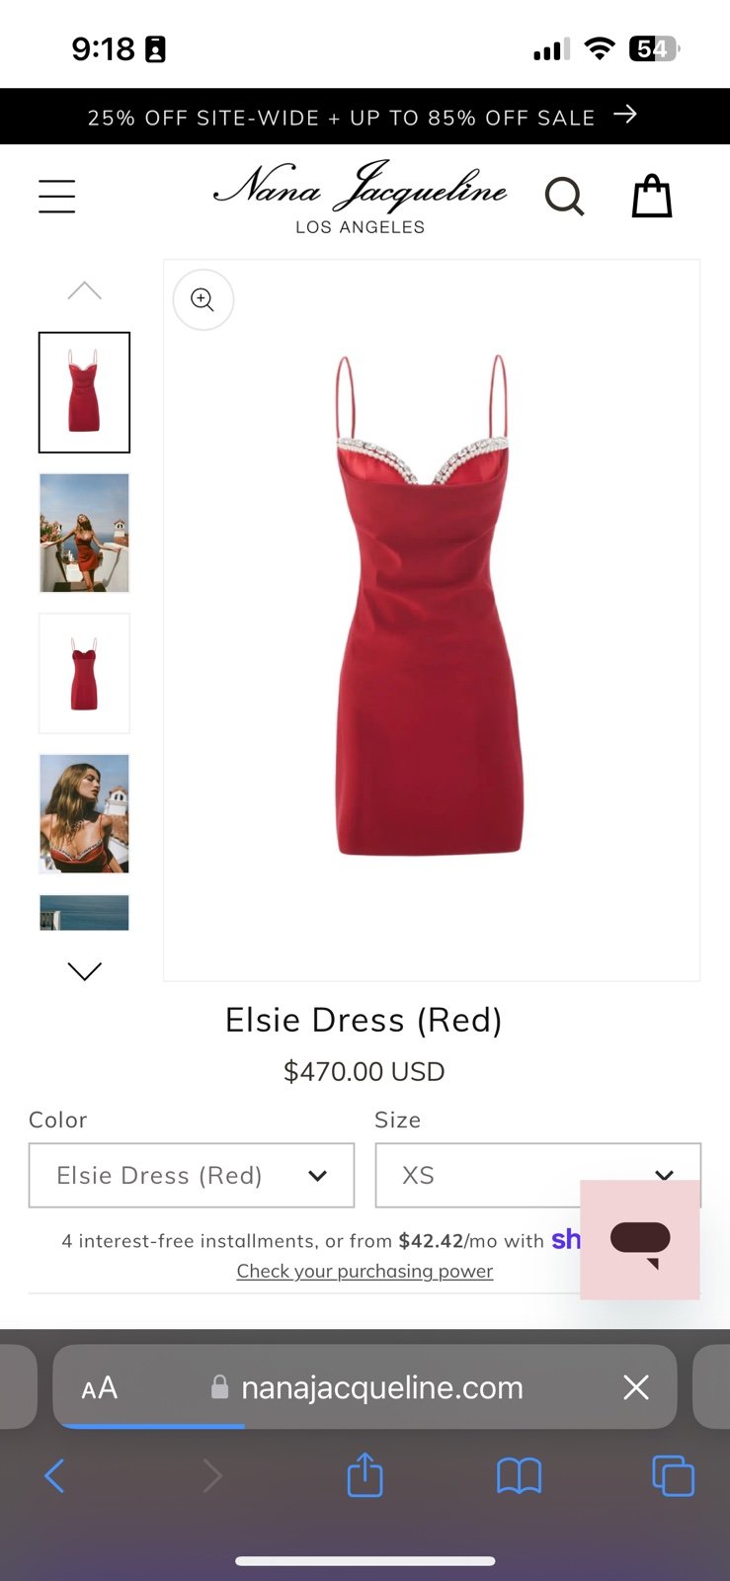Tap the search magnifier icon

(x=564, y=197)
